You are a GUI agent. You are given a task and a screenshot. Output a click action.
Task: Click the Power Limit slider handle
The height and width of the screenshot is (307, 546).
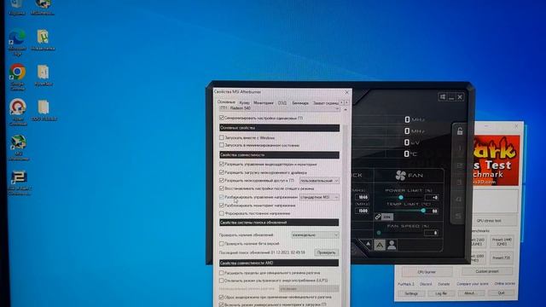pos(401,197)
